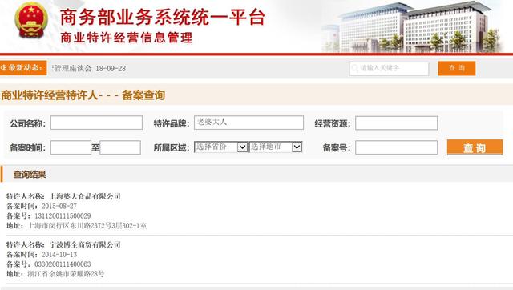The height and width of the screenshot is (290, 513).
Task: Click the 最新动态 orange label
Action: 23,67
